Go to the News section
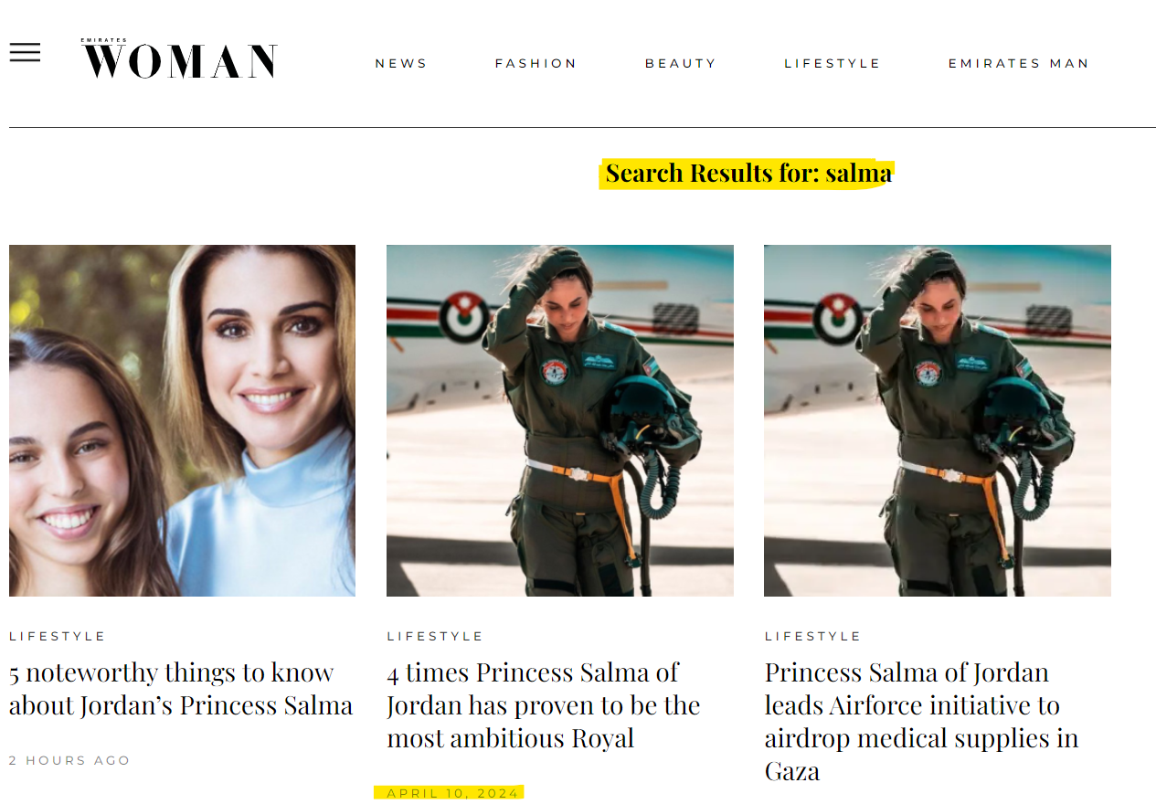 401,63
